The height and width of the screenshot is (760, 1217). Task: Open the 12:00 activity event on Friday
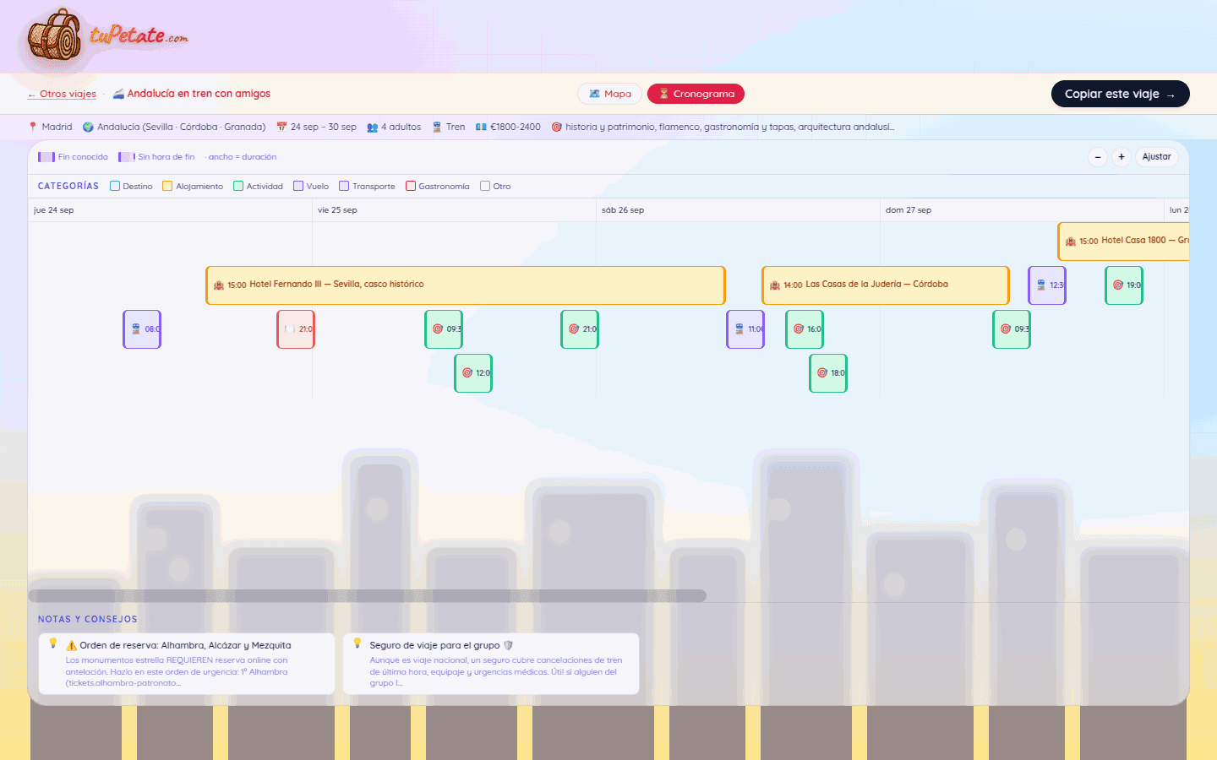tap(473, 373)
